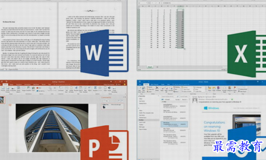
Task: Open Folder tab in Outlook
Action: [163, 84]
